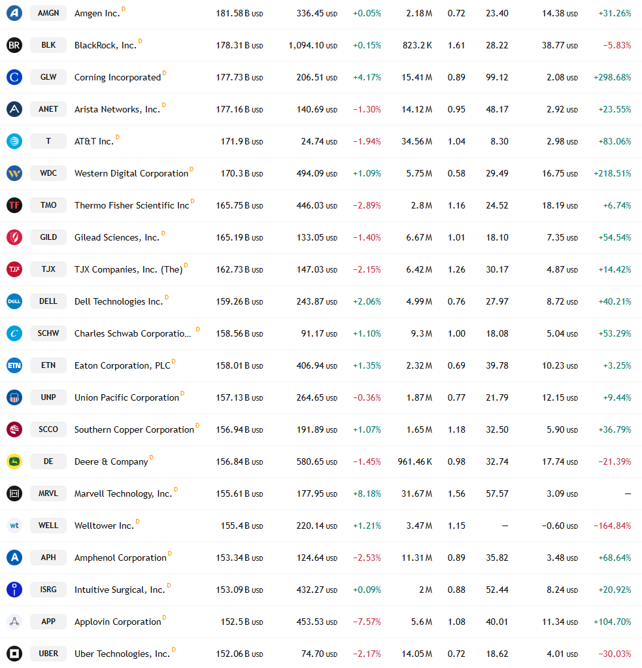Open the Corning logo icon
This screenshot has width=642, height=668.
click(14, 77)
